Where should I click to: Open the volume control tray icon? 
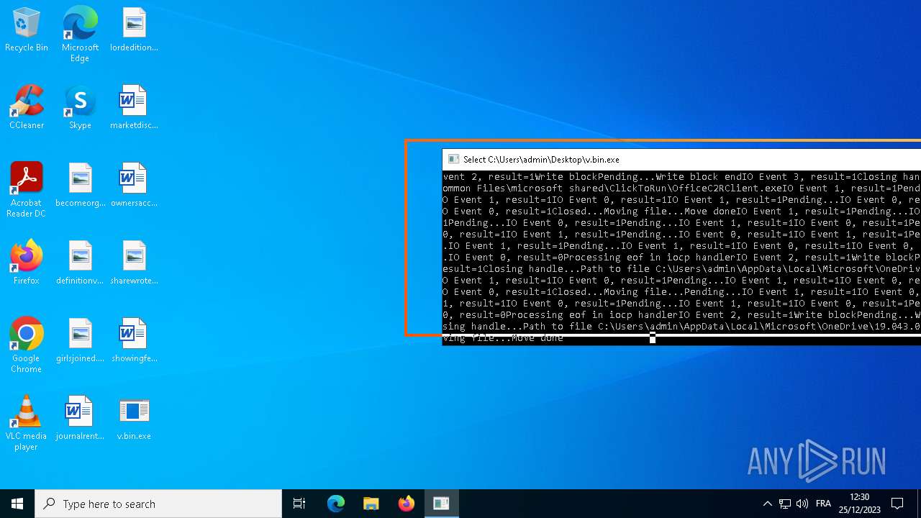pos(802,504)
